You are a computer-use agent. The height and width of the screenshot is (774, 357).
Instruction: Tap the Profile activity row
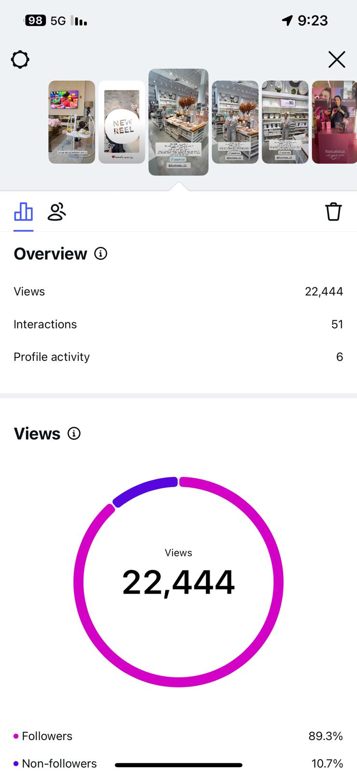tap(178, 357)
